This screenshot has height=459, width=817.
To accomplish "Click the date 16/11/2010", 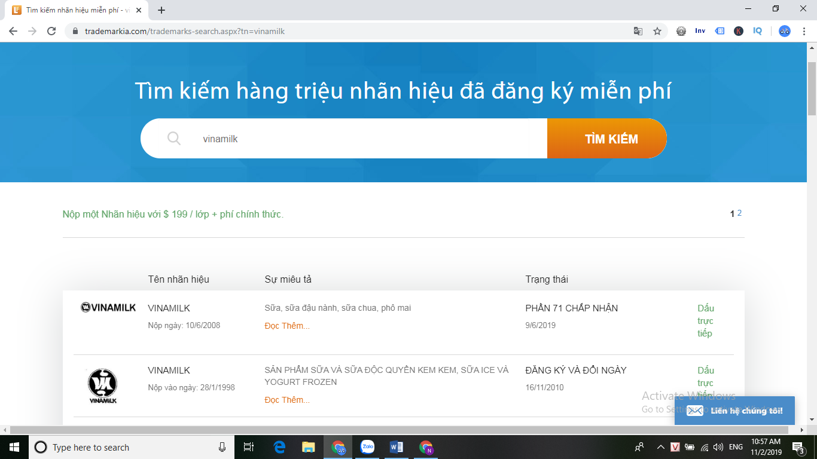I will tap(545, 387).
